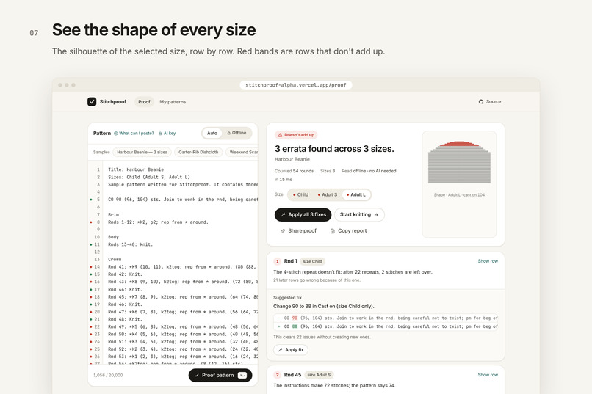Viewport: 592px width, 394px height.
Task: Click 'Show row' for Rnd 1 erratum
Action: [x=488, y=261]
